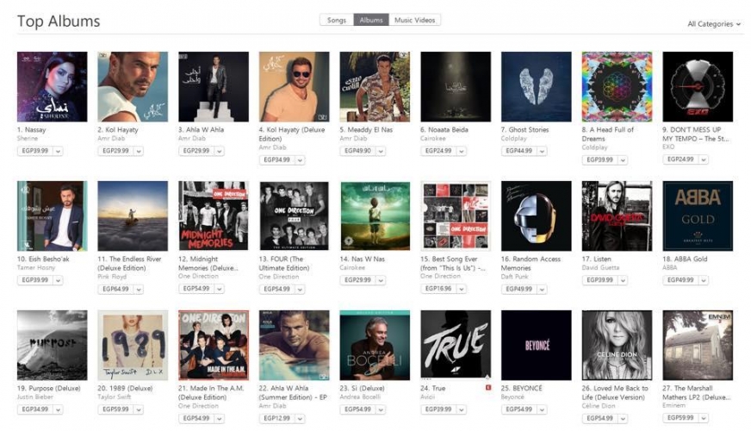Buy The Endless River for EGP64.99
The image size is (751, 431).
click(x=115, y=289)
